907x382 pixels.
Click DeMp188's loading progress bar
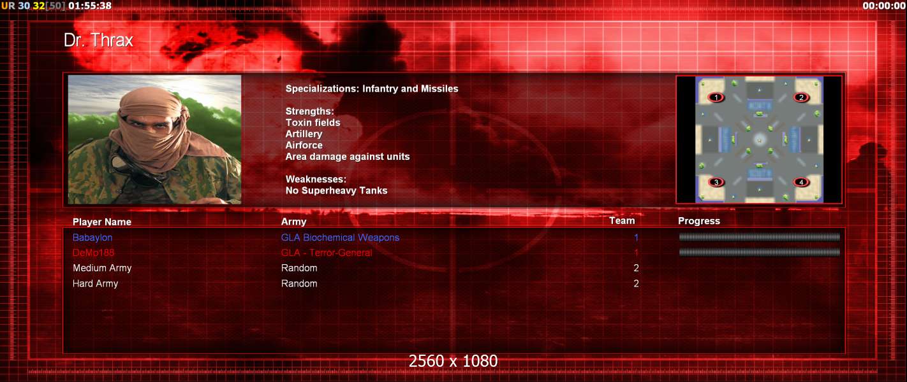click(760, 252)
